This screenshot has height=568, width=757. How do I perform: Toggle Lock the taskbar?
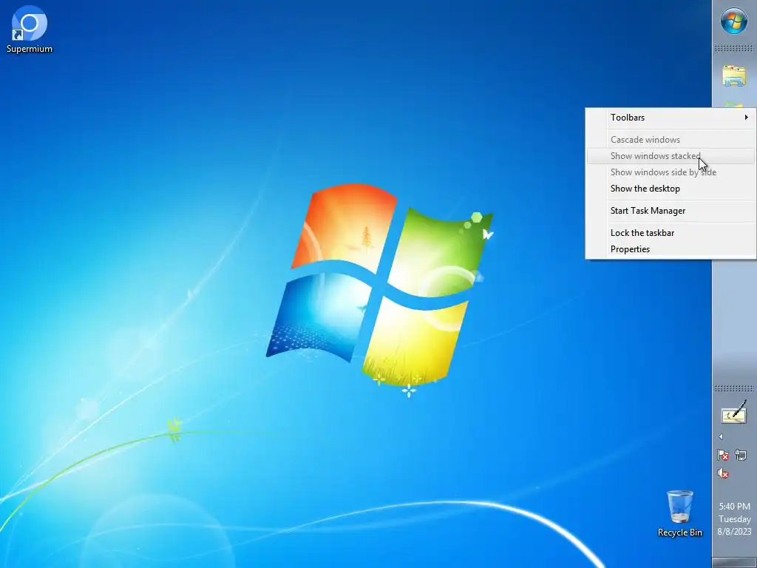(671, 233)
